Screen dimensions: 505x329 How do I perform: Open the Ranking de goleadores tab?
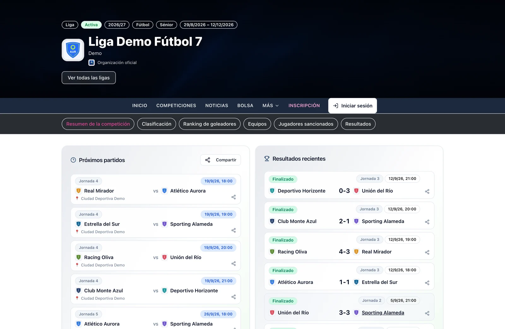click(x=210, y=124)
